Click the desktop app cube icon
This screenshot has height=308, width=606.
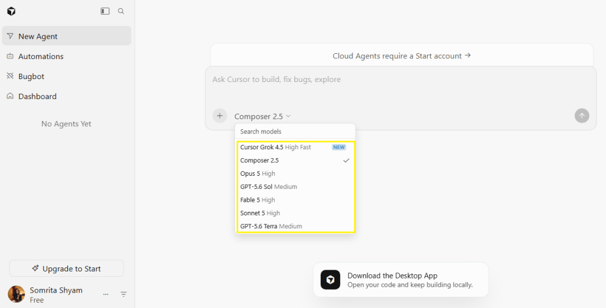coord(330,280)
